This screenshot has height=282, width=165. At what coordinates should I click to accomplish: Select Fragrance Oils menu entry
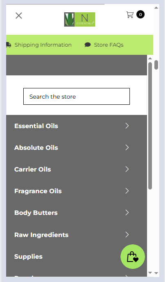click(x=38, y=191)
